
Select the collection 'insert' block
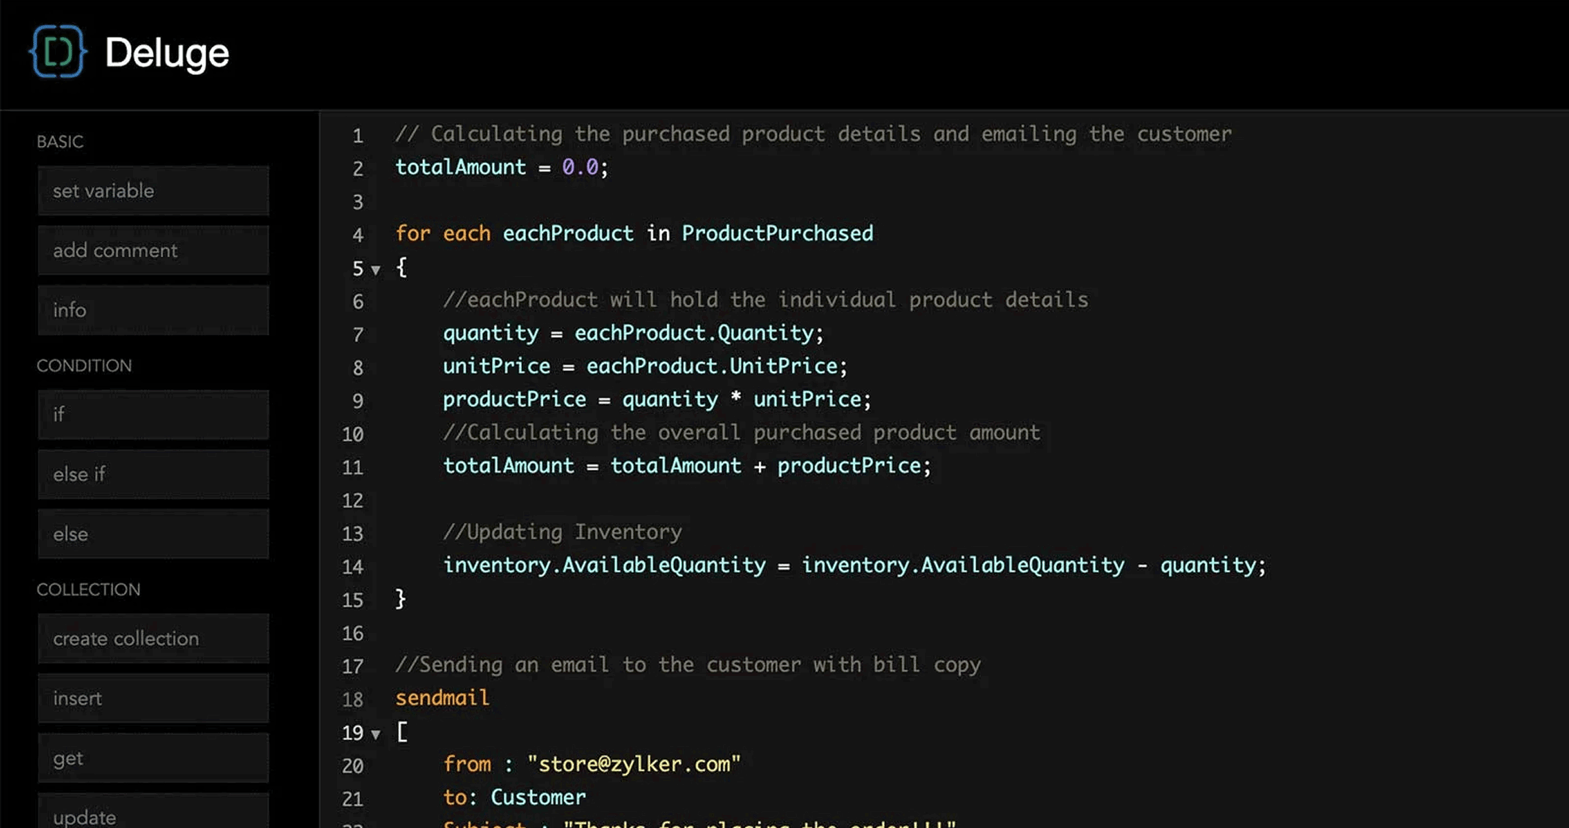pos(153,698)
